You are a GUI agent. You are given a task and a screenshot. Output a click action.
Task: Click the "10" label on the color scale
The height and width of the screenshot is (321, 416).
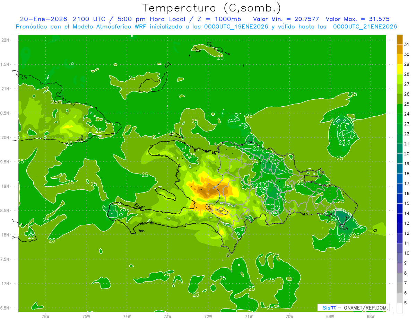click(407, 253)
